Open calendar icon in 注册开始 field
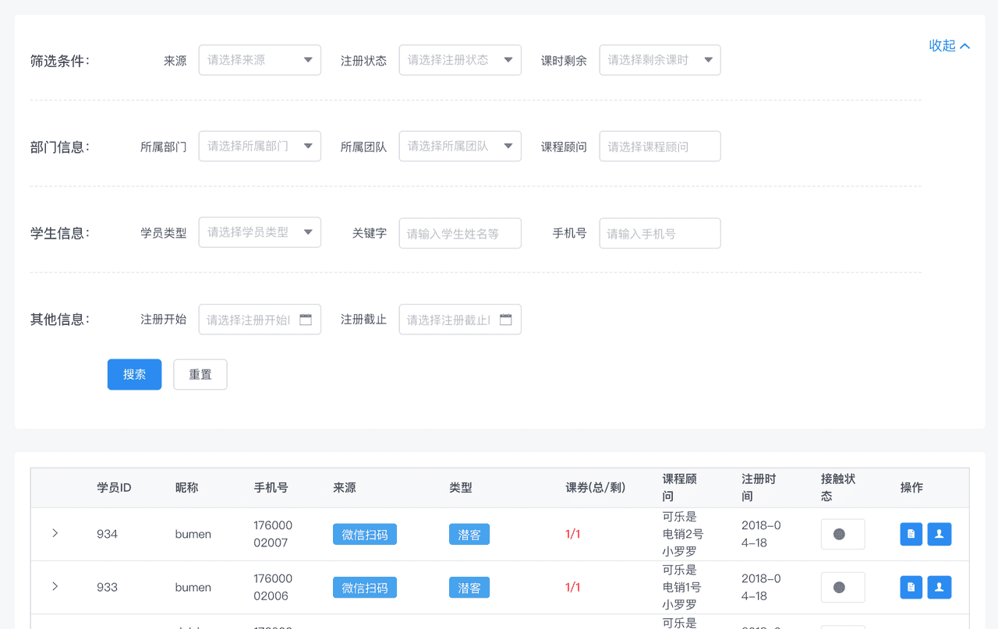 tap(306, 320)
